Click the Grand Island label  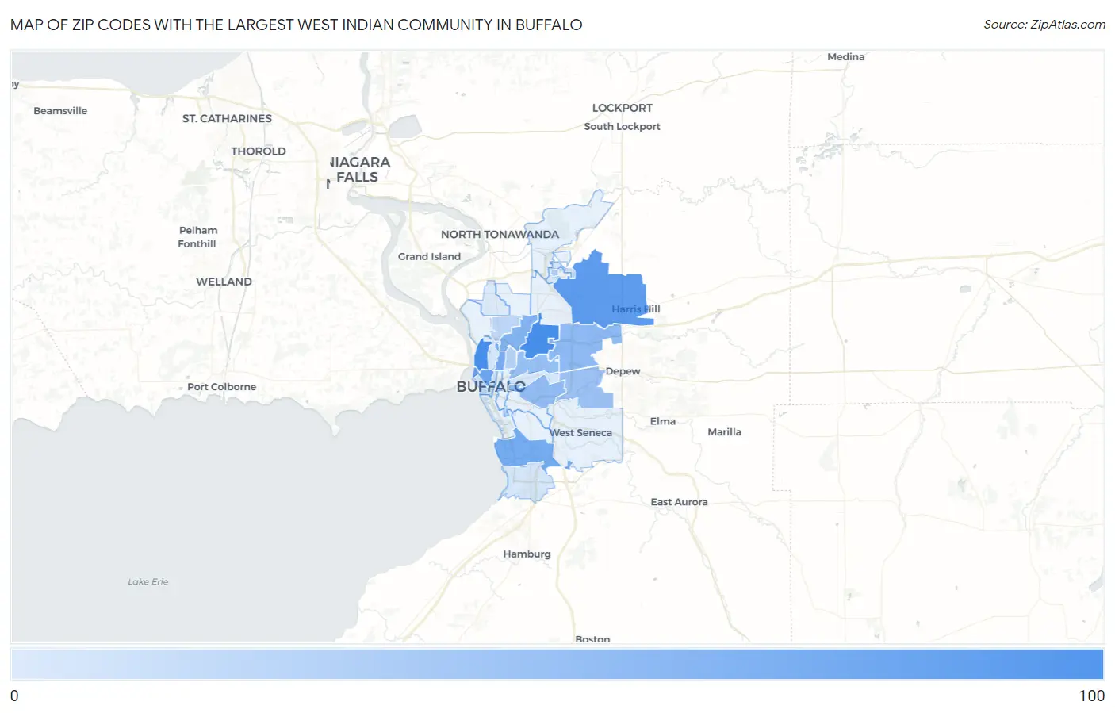point(429,257)
